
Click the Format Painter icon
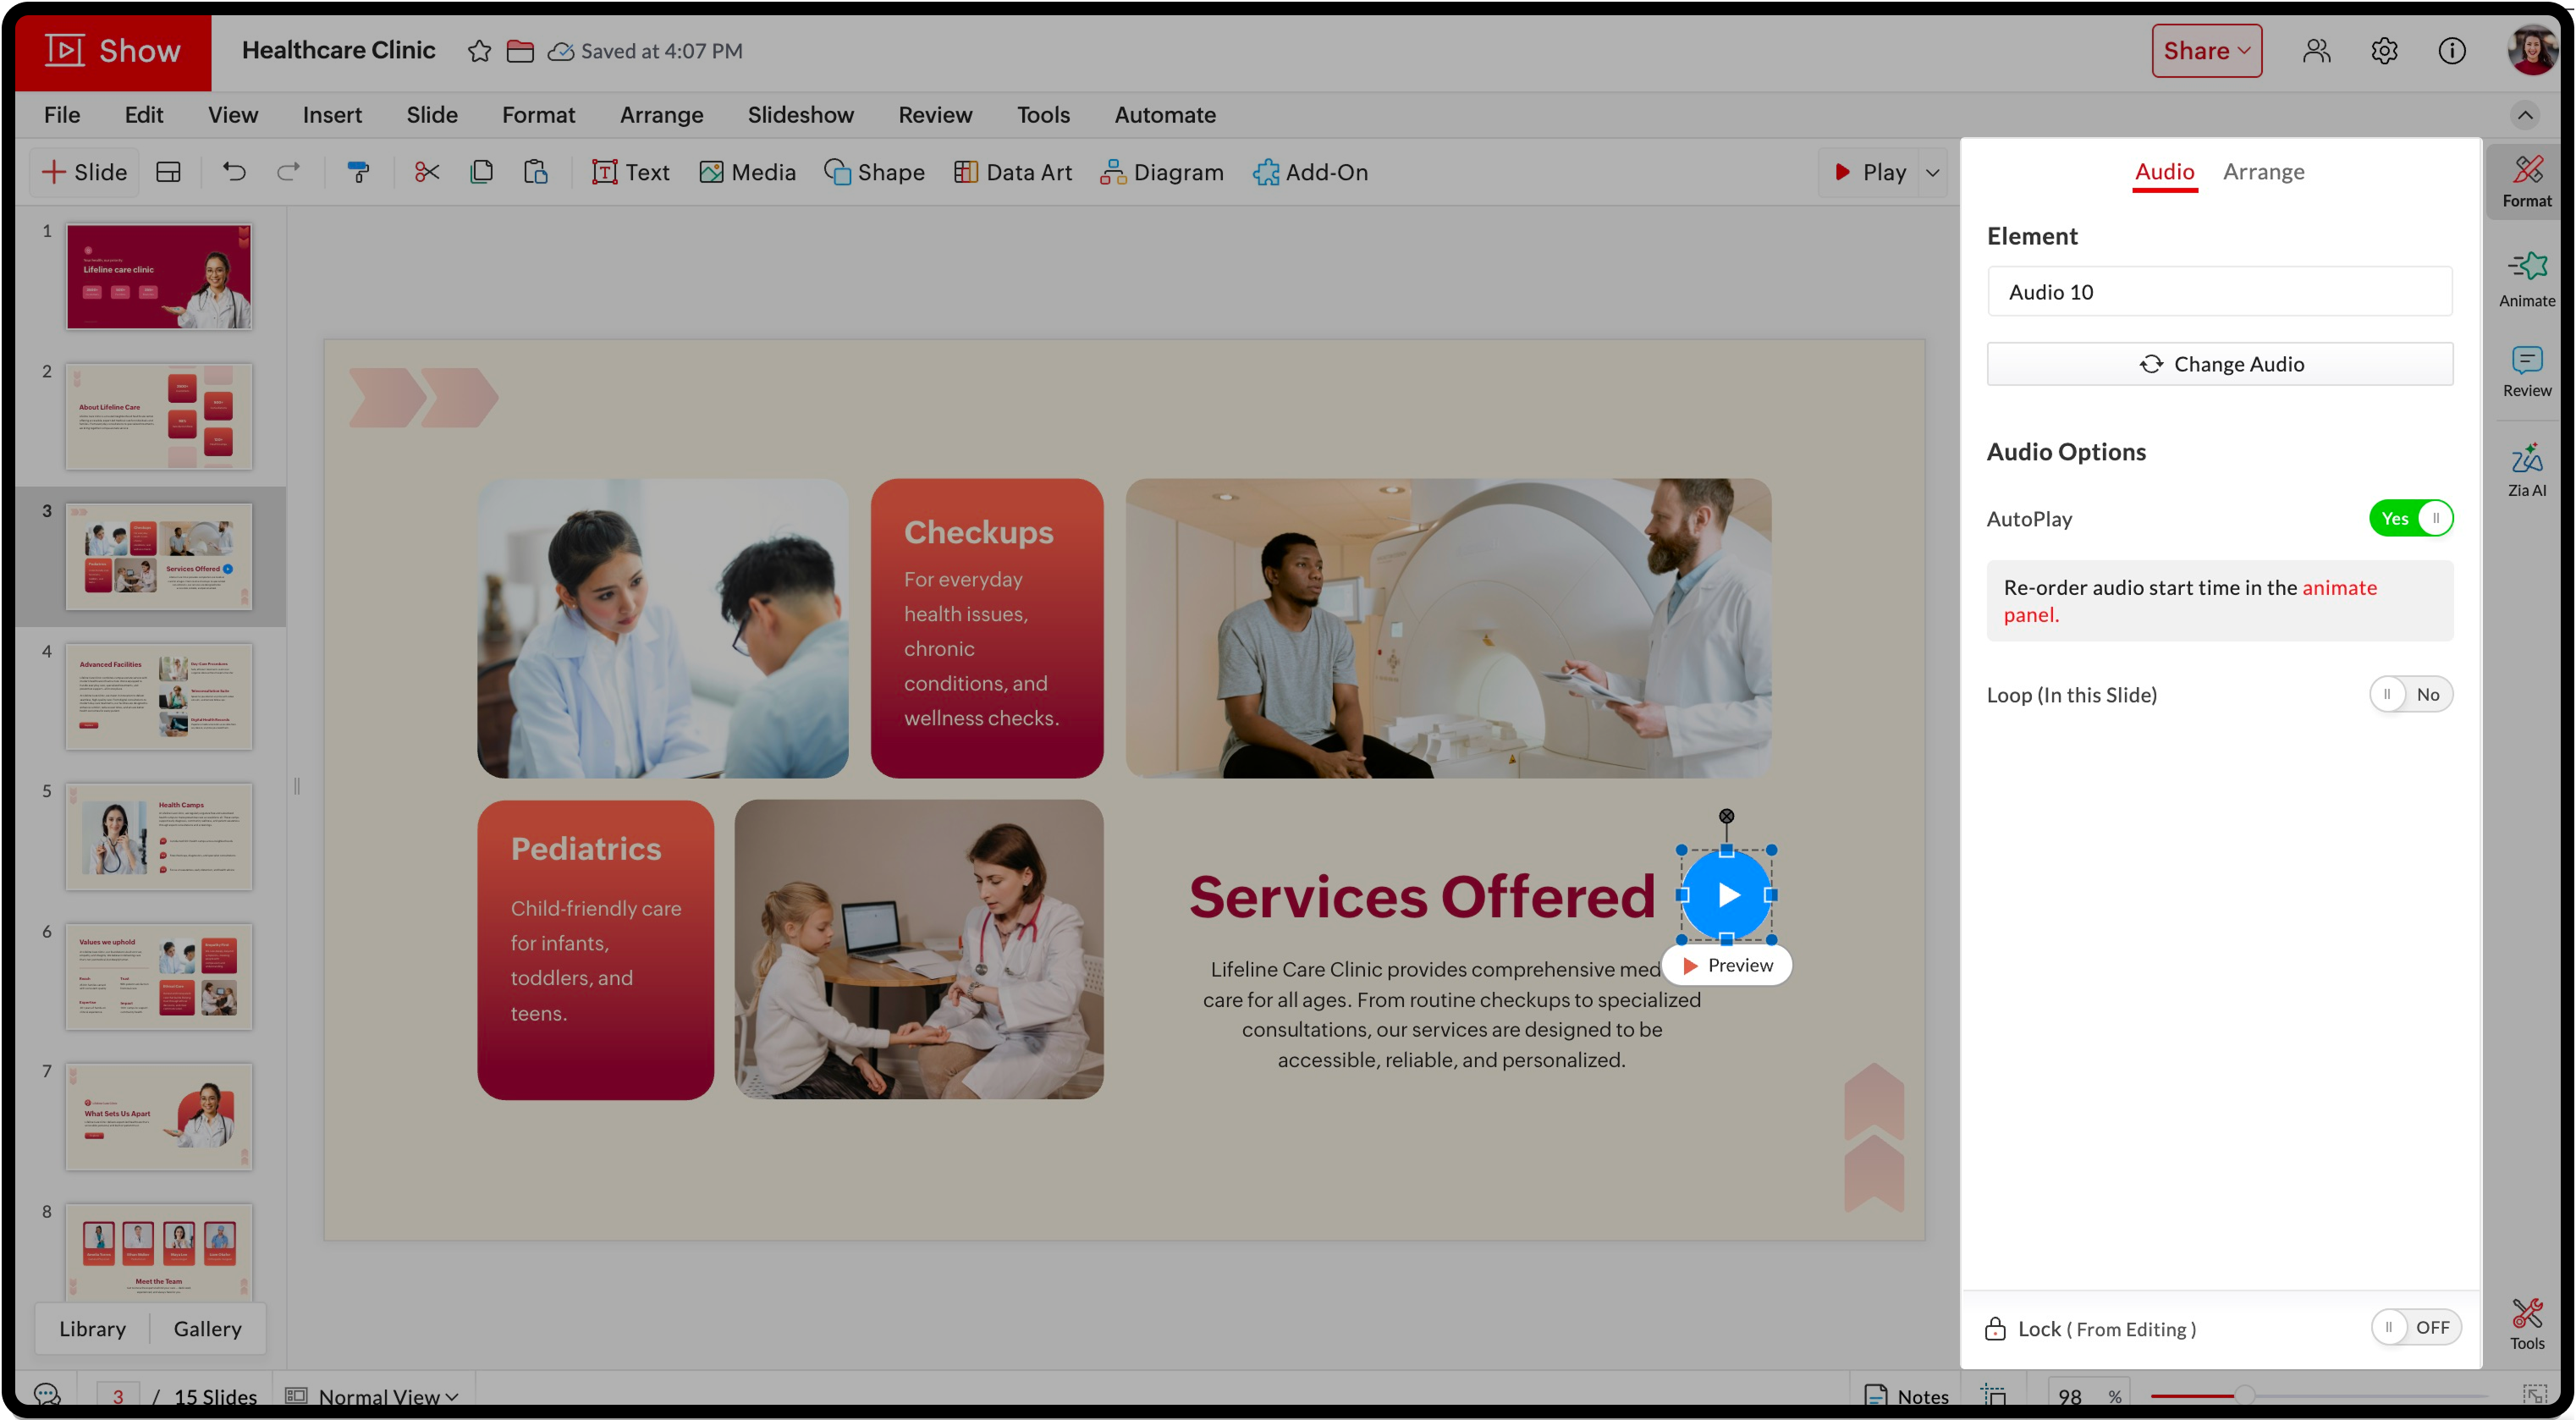pyautogui.click(x=358, y=172)
